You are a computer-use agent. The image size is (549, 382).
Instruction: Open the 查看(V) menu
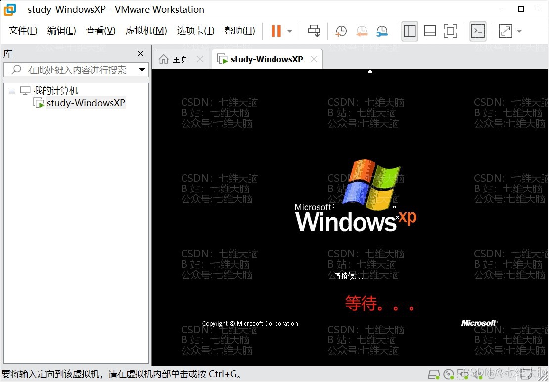[x=100, y=31]
